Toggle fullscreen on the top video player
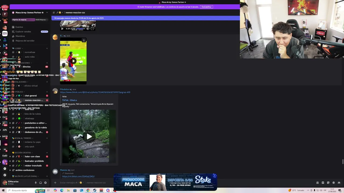344x193 pixels. 92,29
